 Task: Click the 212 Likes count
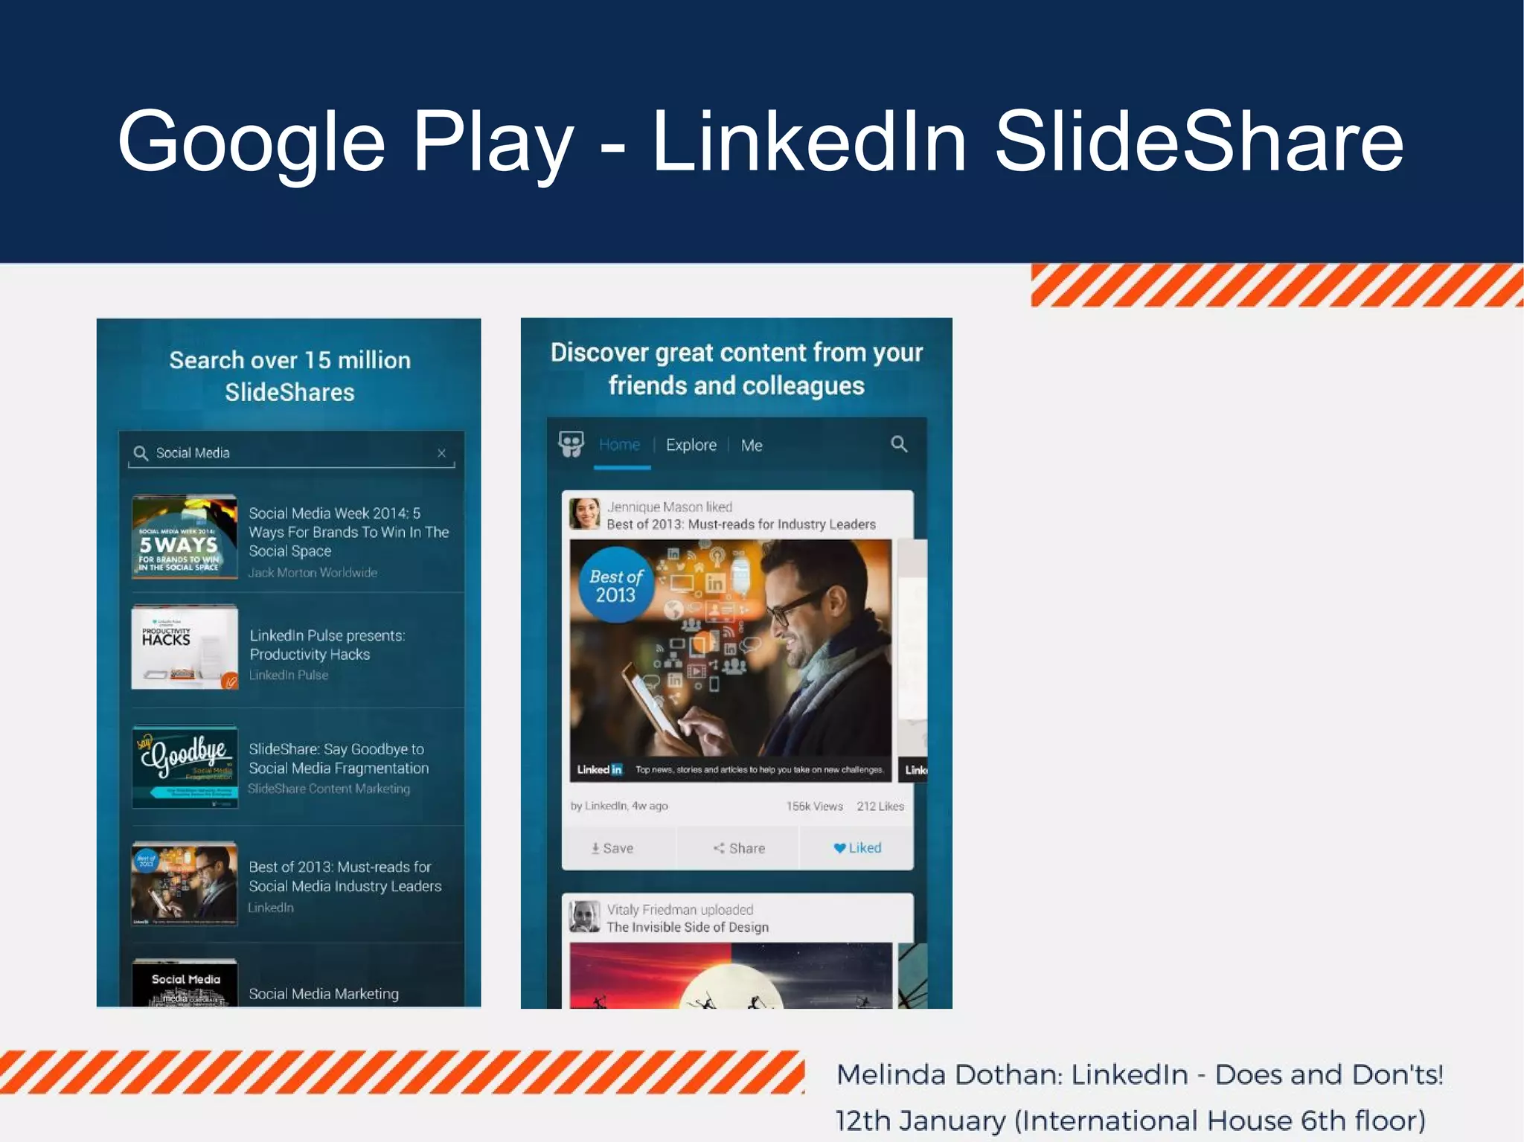pyautogui.click(x=880, y=806)
